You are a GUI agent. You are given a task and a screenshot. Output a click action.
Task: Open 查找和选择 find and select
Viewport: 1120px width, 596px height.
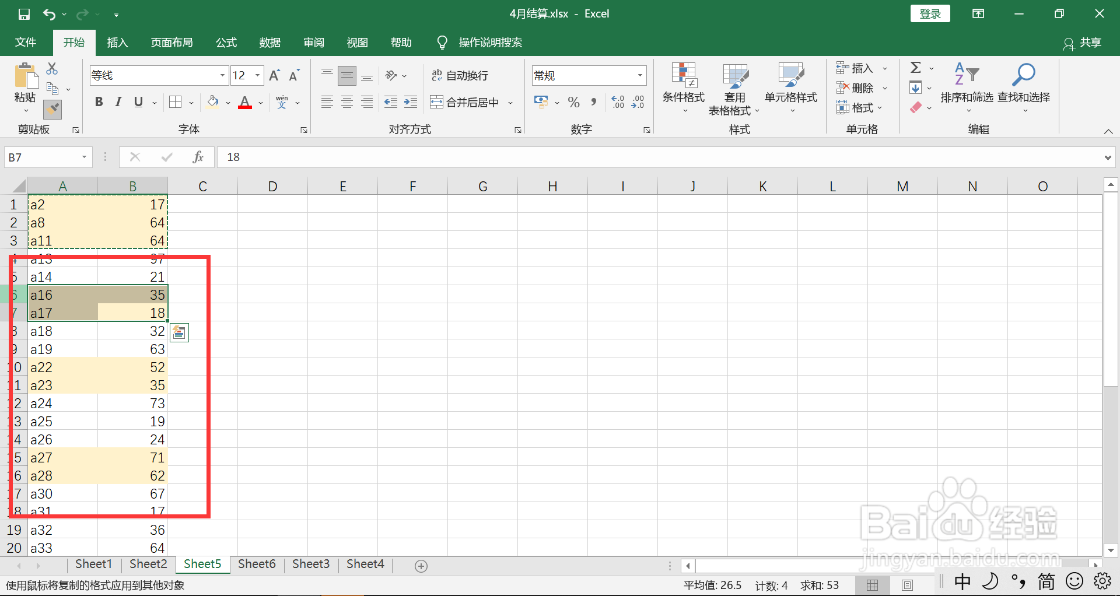[x=1023, y=87]
